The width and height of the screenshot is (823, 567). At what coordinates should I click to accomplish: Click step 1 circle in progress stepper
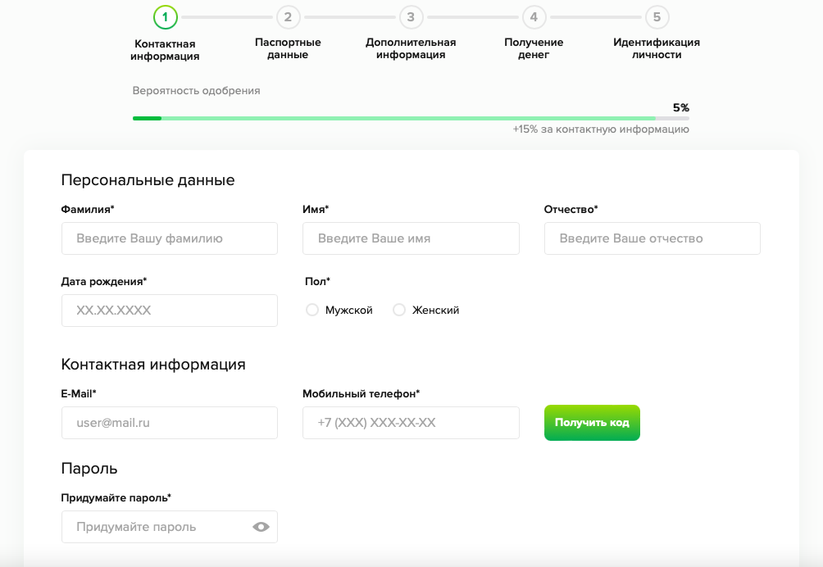click(166, 16)
